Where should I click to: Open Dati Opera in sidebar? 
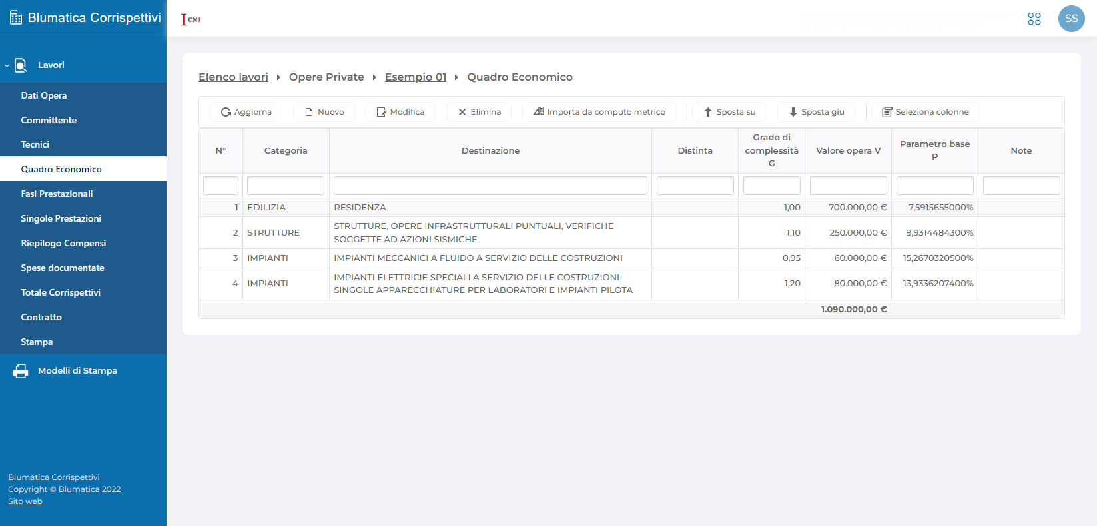click(83, 95)
